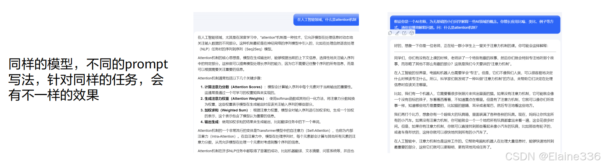Click the line 'Attention机制通常包括以下几个关键步骤'
The width and height of the screenshot is (602, 167).
(230, 78)
